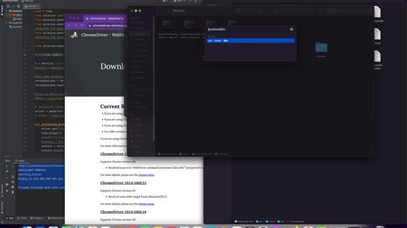
Task: Open the ChromeDriver 103.0.5060.53 link
Action: pyautogui.click(x=123, y=183)
